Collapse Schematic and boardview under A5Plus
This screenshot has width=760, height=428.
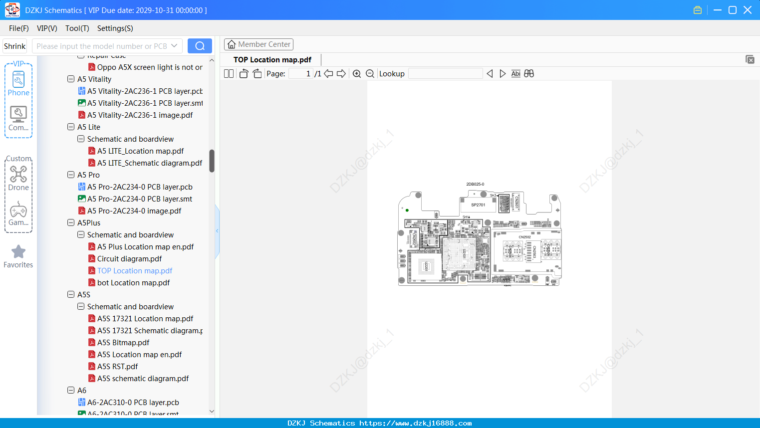(x=81, y=235)
